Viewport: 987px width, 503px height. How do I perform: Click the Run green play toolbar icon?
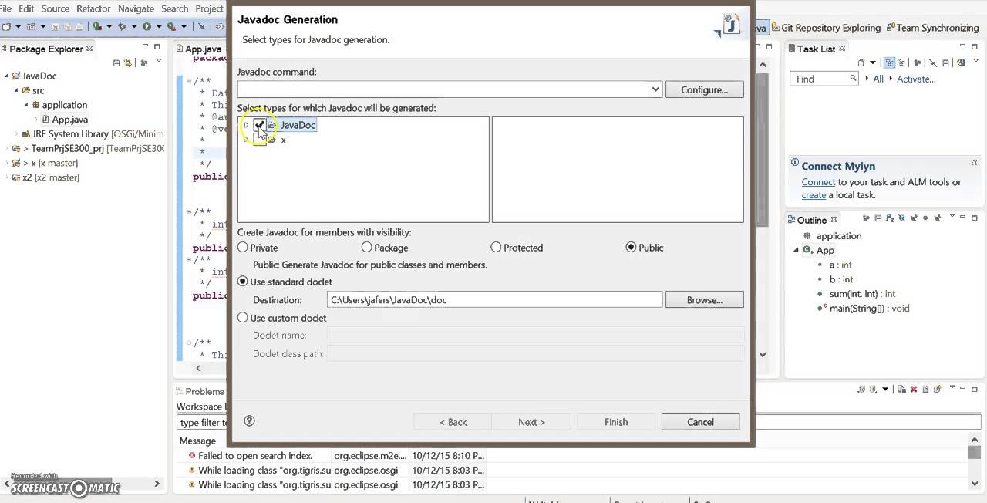point(147,26)
